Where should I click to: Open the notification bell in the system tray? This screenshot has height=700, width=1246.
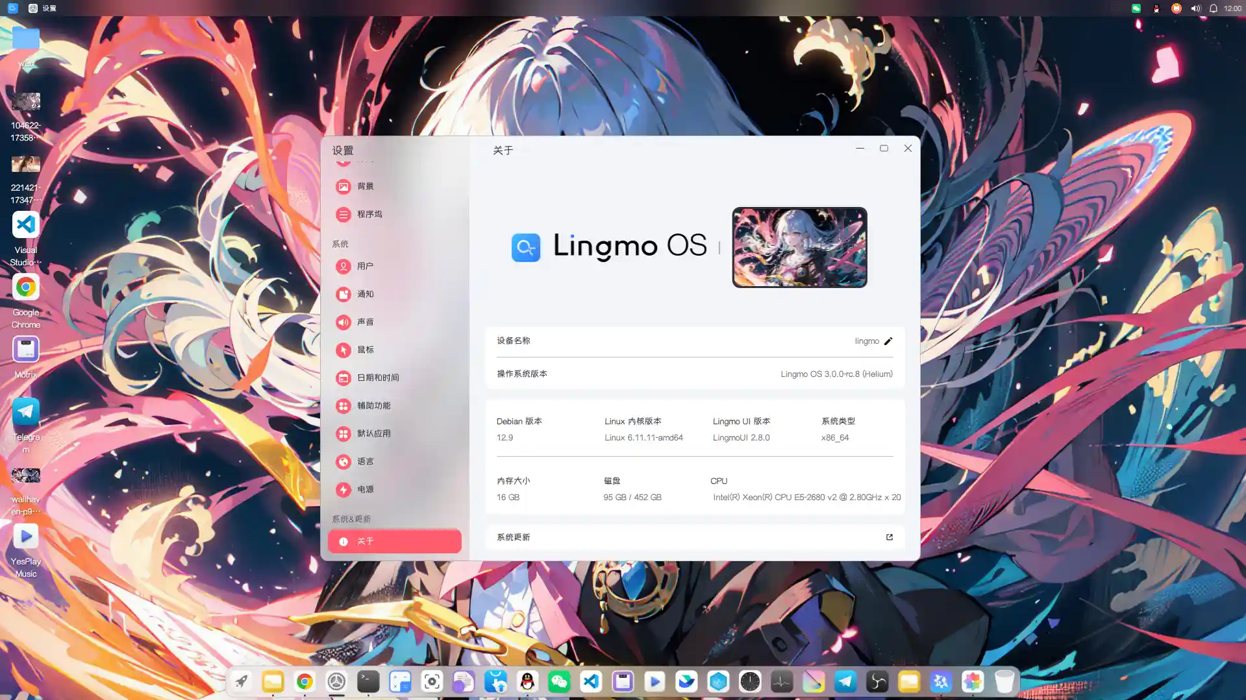[1213, 8]
